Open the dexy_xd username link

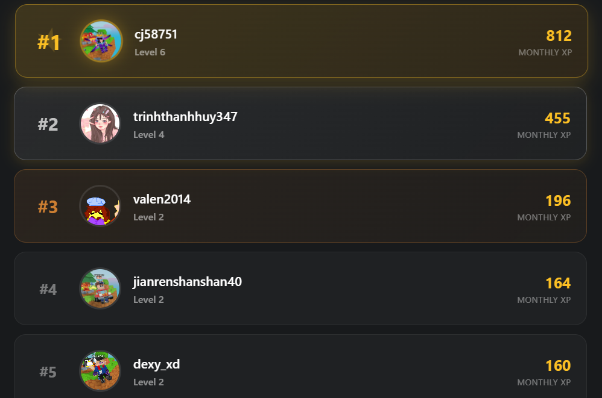(156, 364)
